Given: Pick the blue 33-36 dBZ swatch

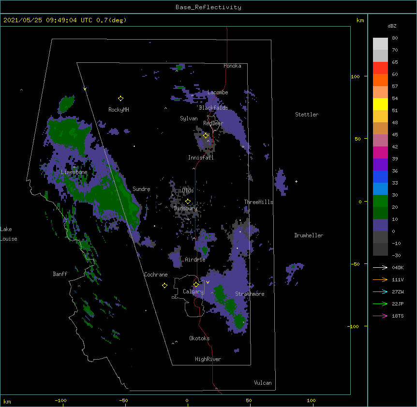Looking at the screenshot, I should [380, 177].
